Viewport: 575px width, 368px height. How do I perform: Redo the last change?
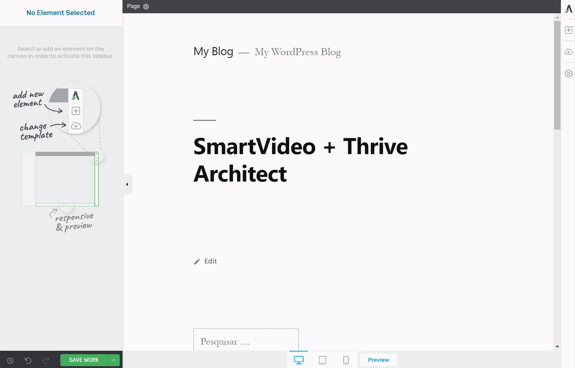(x=46, y=360)
